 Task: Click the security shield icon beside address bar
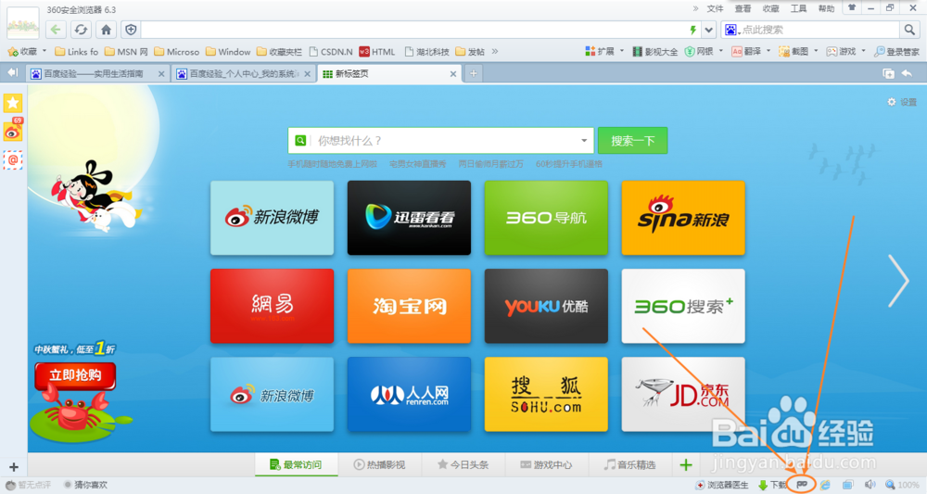coord(131,29)
